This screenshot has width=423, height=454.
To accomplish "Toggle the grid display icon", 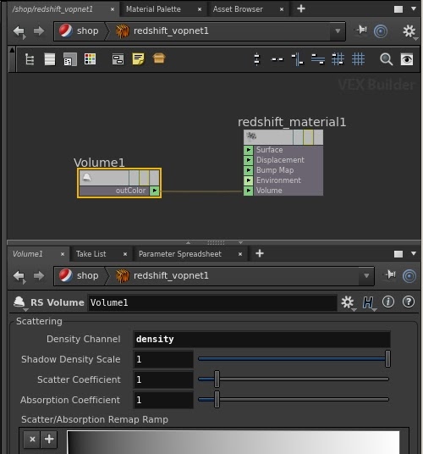I will click(358, 59).
